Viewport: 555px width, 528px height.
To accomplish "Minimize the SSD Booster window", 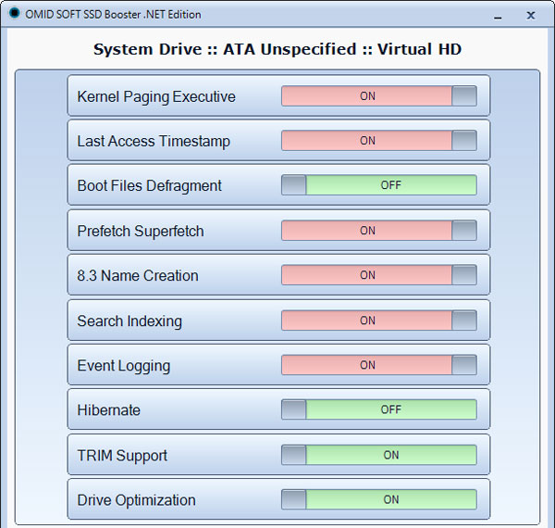I will click(x=498, y=16).
